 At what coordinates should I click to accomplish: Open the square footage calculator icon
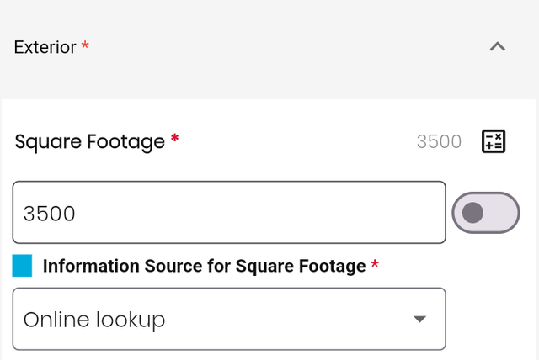tap(494, 141)
